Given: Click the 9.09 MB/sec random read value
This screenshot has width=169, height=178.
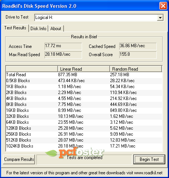Looking at the screenshot, I should pos(121,134).
